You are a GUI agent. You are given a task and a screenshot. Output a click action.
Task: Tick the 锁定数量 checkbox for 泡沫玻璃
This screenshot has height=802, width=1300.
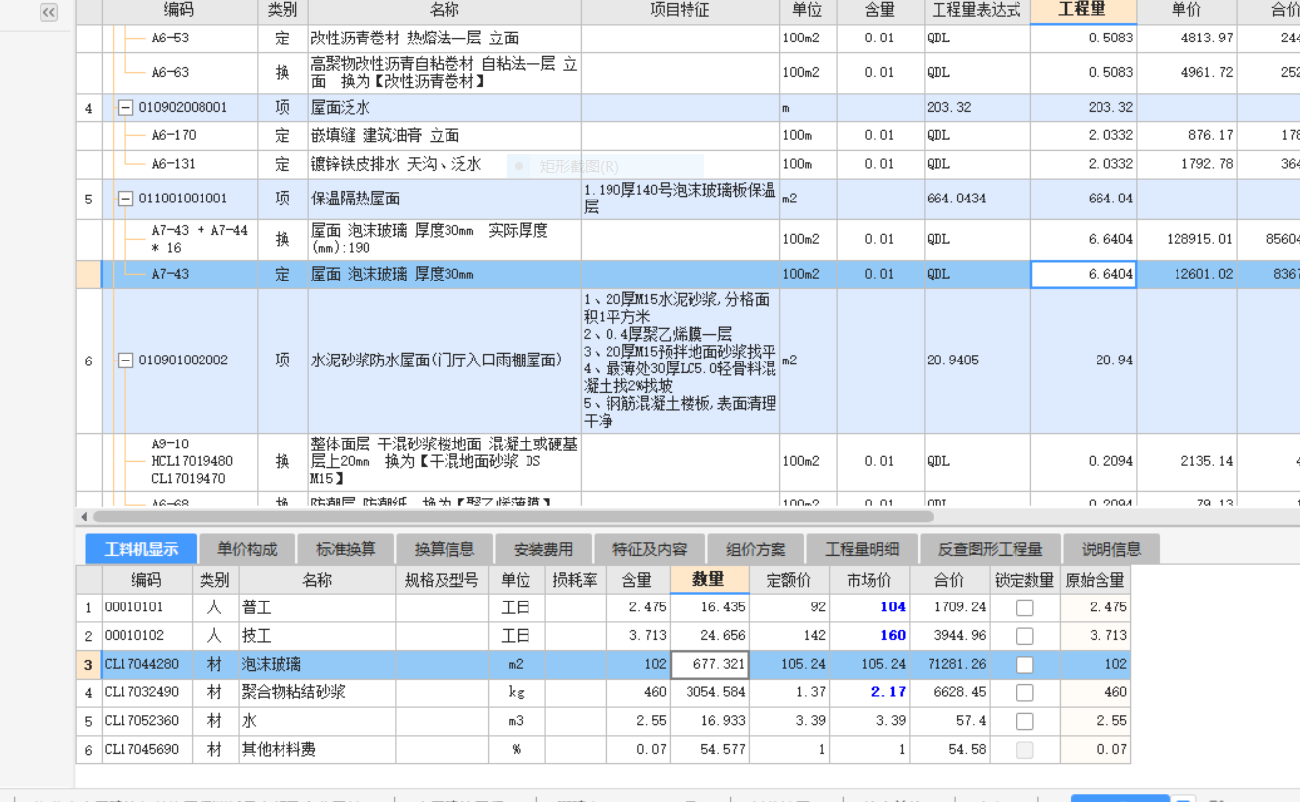(x=1024, y=665)
